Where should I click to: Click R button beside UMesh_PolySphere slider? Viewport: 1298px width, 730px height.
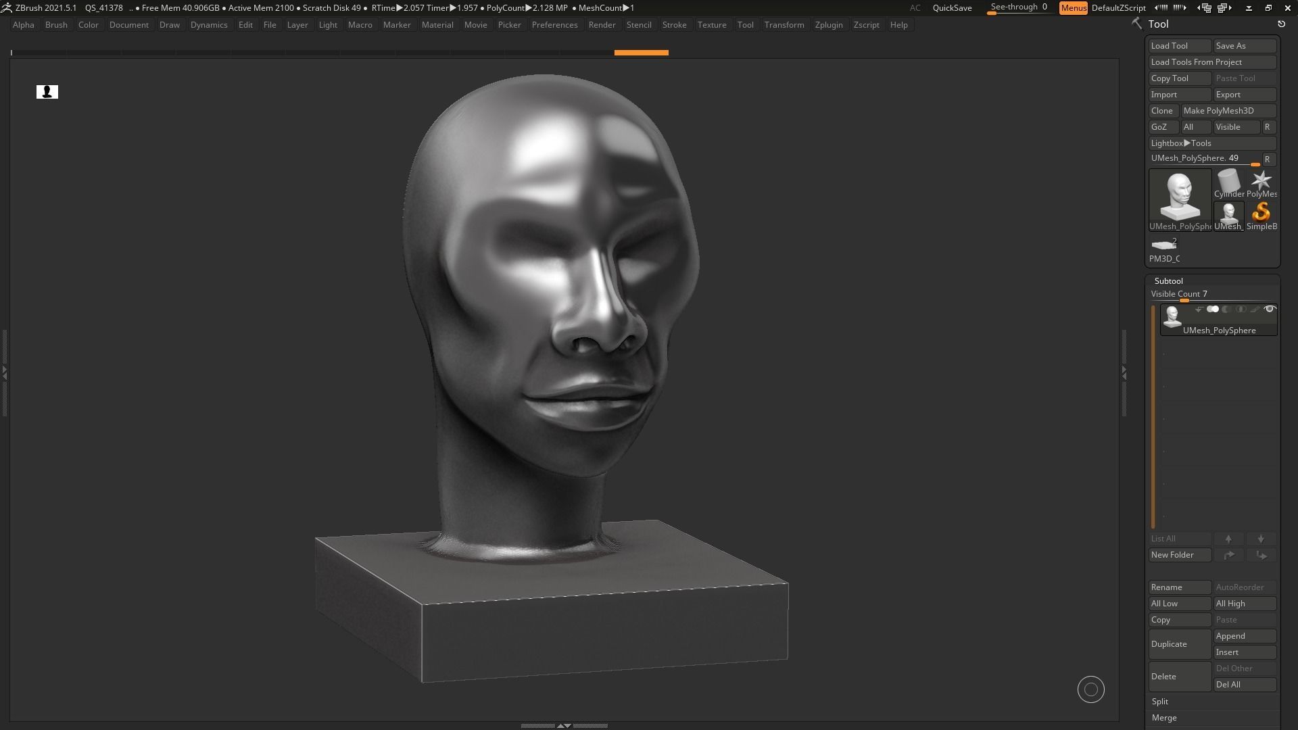coord(1268,160)
